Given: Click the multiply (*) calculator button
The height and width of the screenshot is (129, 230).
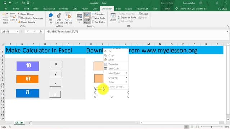Looking at the screenshot, I should (x=56, y=64).
